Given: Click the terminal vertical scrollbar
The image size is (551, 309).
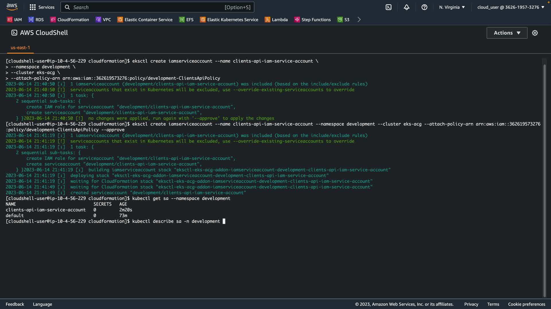Looking at the screenshot, I should point(544,177).
